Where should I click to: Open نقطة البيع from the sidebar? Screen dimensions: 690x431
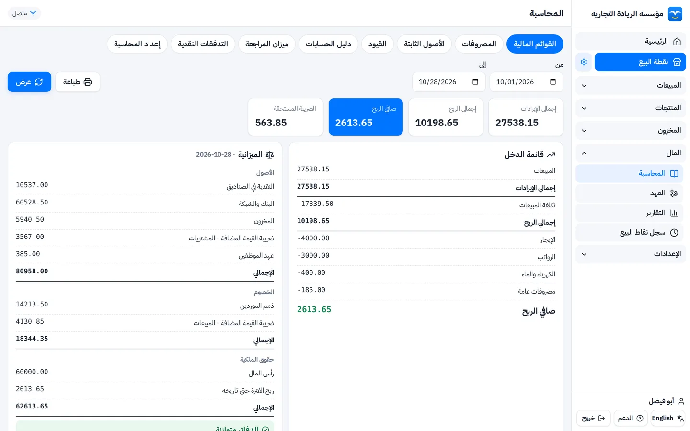pyautogui.click(x=640, y=62)
